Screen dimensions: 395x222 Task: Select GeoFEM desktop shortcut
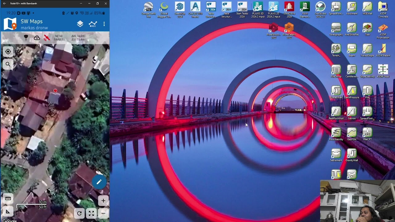coord(352,134)
